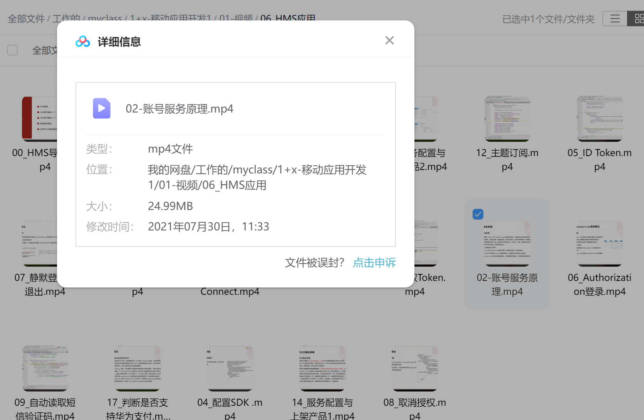Open the 14_服务配置与上架产品1.mp4 thumbnail
Image resolution: width=644 pixels, height=420 pixels.
coord(322,369)
